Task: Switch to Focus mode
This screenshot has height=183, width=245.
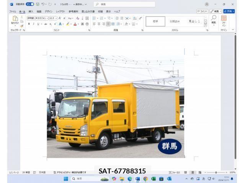Action: pyautogui.click(x=174, y=172)
